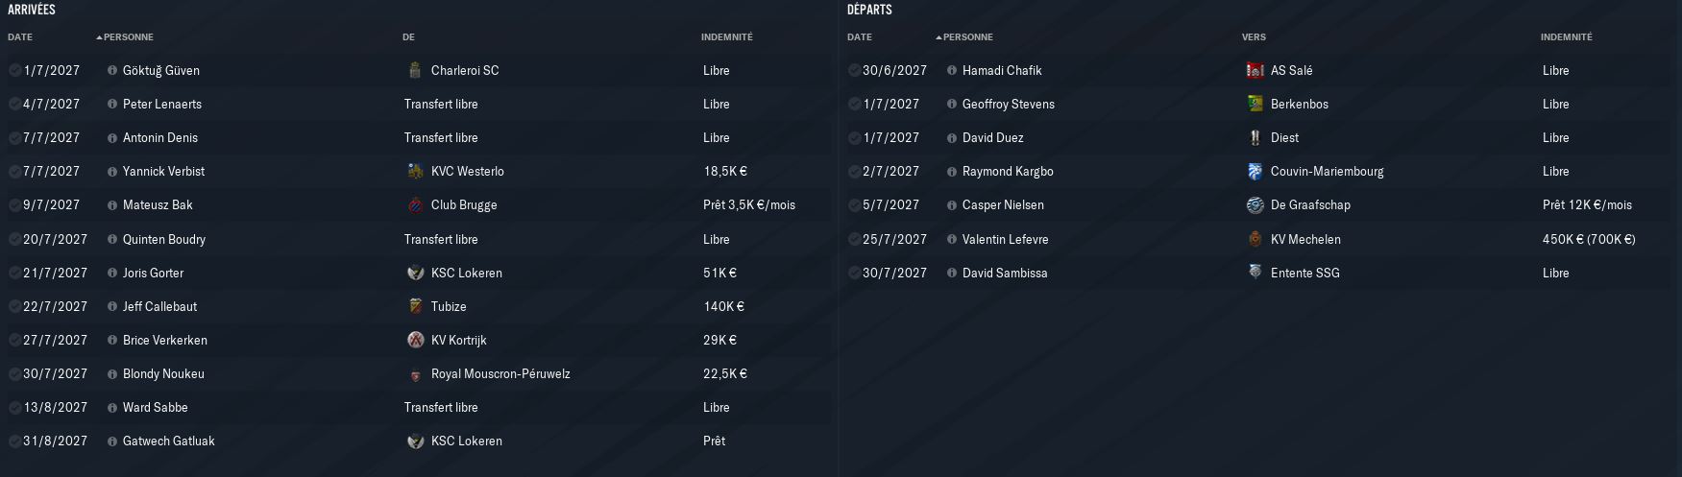1682x477 pixels.
Task: Click the AS Salé club badge
Action: (x=1255, y=70)
